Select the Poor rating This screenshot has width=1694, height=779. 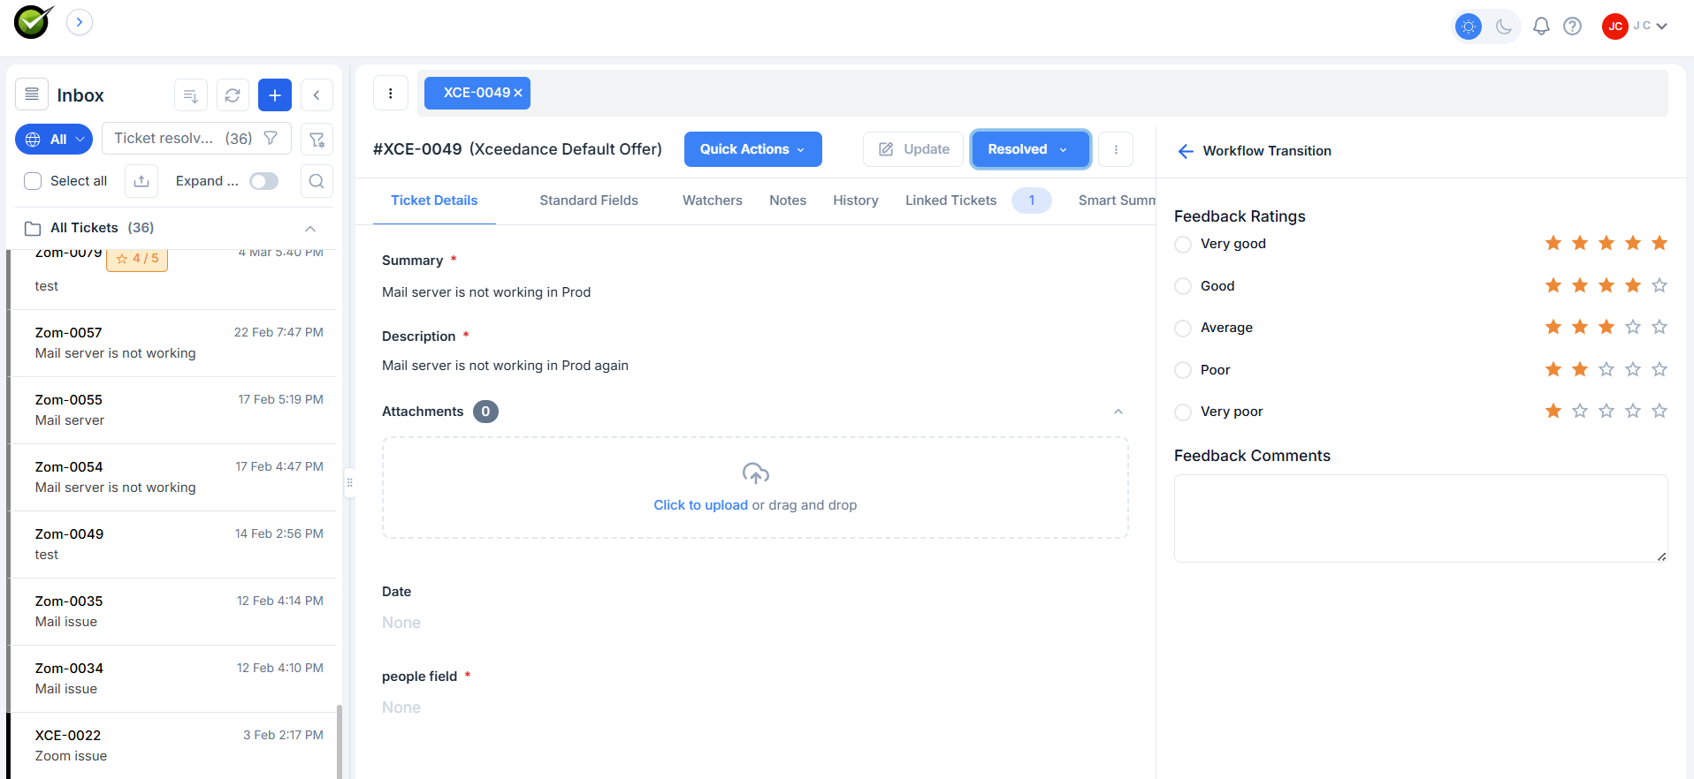click(1183, 370)
